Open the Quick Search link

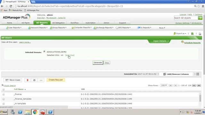(x=10, y=86)
